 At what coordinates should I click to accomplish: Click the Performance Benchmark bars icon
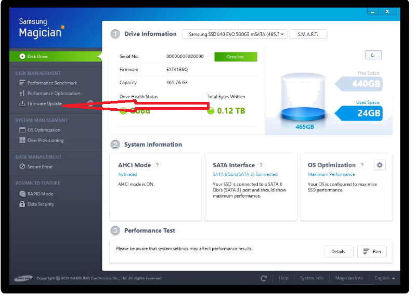tap(22, 83)
